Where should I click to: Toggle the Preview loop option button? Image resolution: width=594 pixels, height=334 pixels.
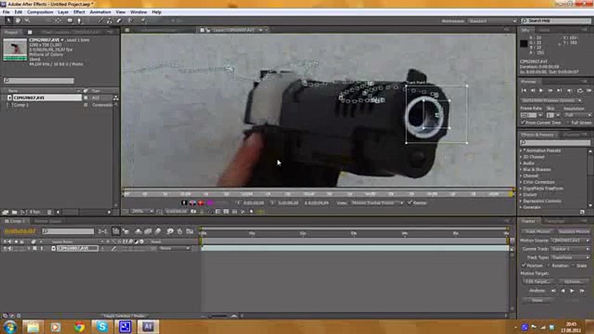pyautogui.click(x=580, y=90)
